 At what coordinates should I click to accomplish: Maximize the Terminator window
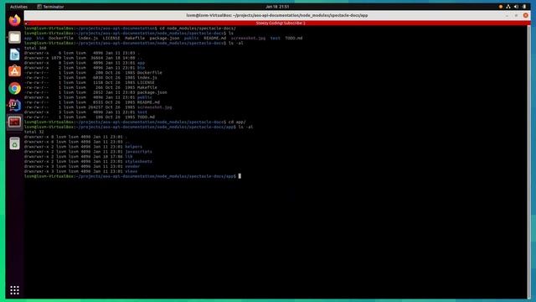pos(516,15)
